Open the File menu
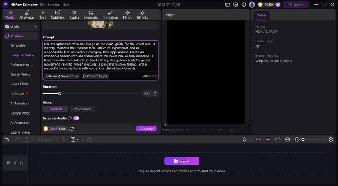 43,5
